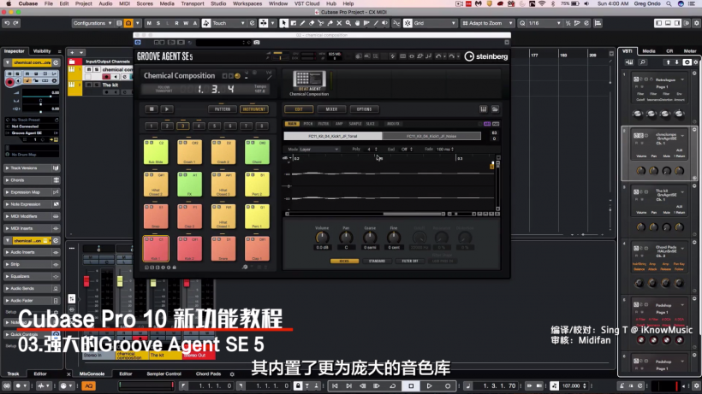
Task: Open the Adapt to Zoom dropdown
Action: [x=488, y=23]
